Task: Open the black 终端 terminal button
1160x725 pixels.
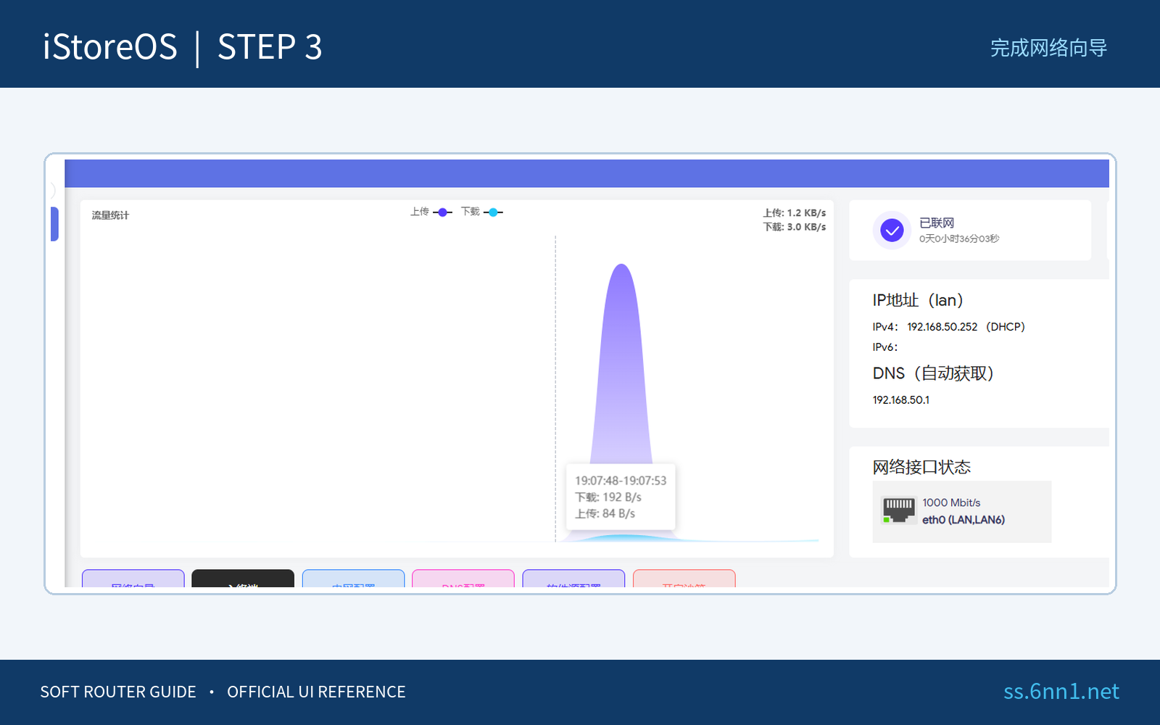Action: [243, 579]
